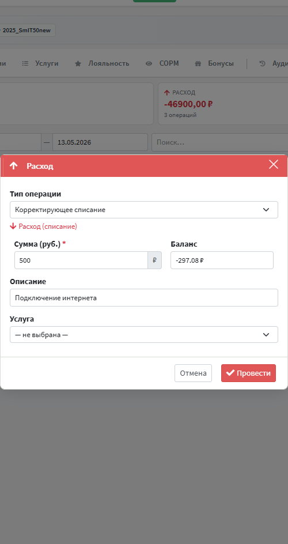Click the eye icon next to СОРМ
Screen dimensions: 288x544
click(149, 63)
